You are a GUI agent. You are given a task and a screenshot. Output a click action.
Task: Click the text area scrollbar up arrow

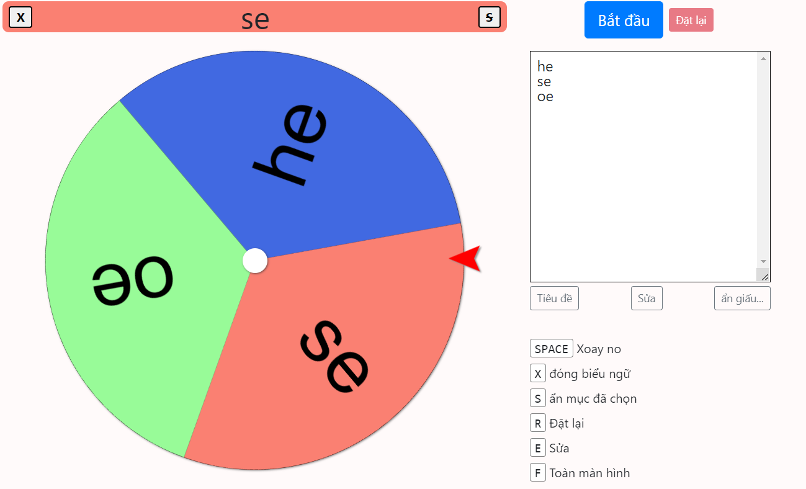click(763, 58)
